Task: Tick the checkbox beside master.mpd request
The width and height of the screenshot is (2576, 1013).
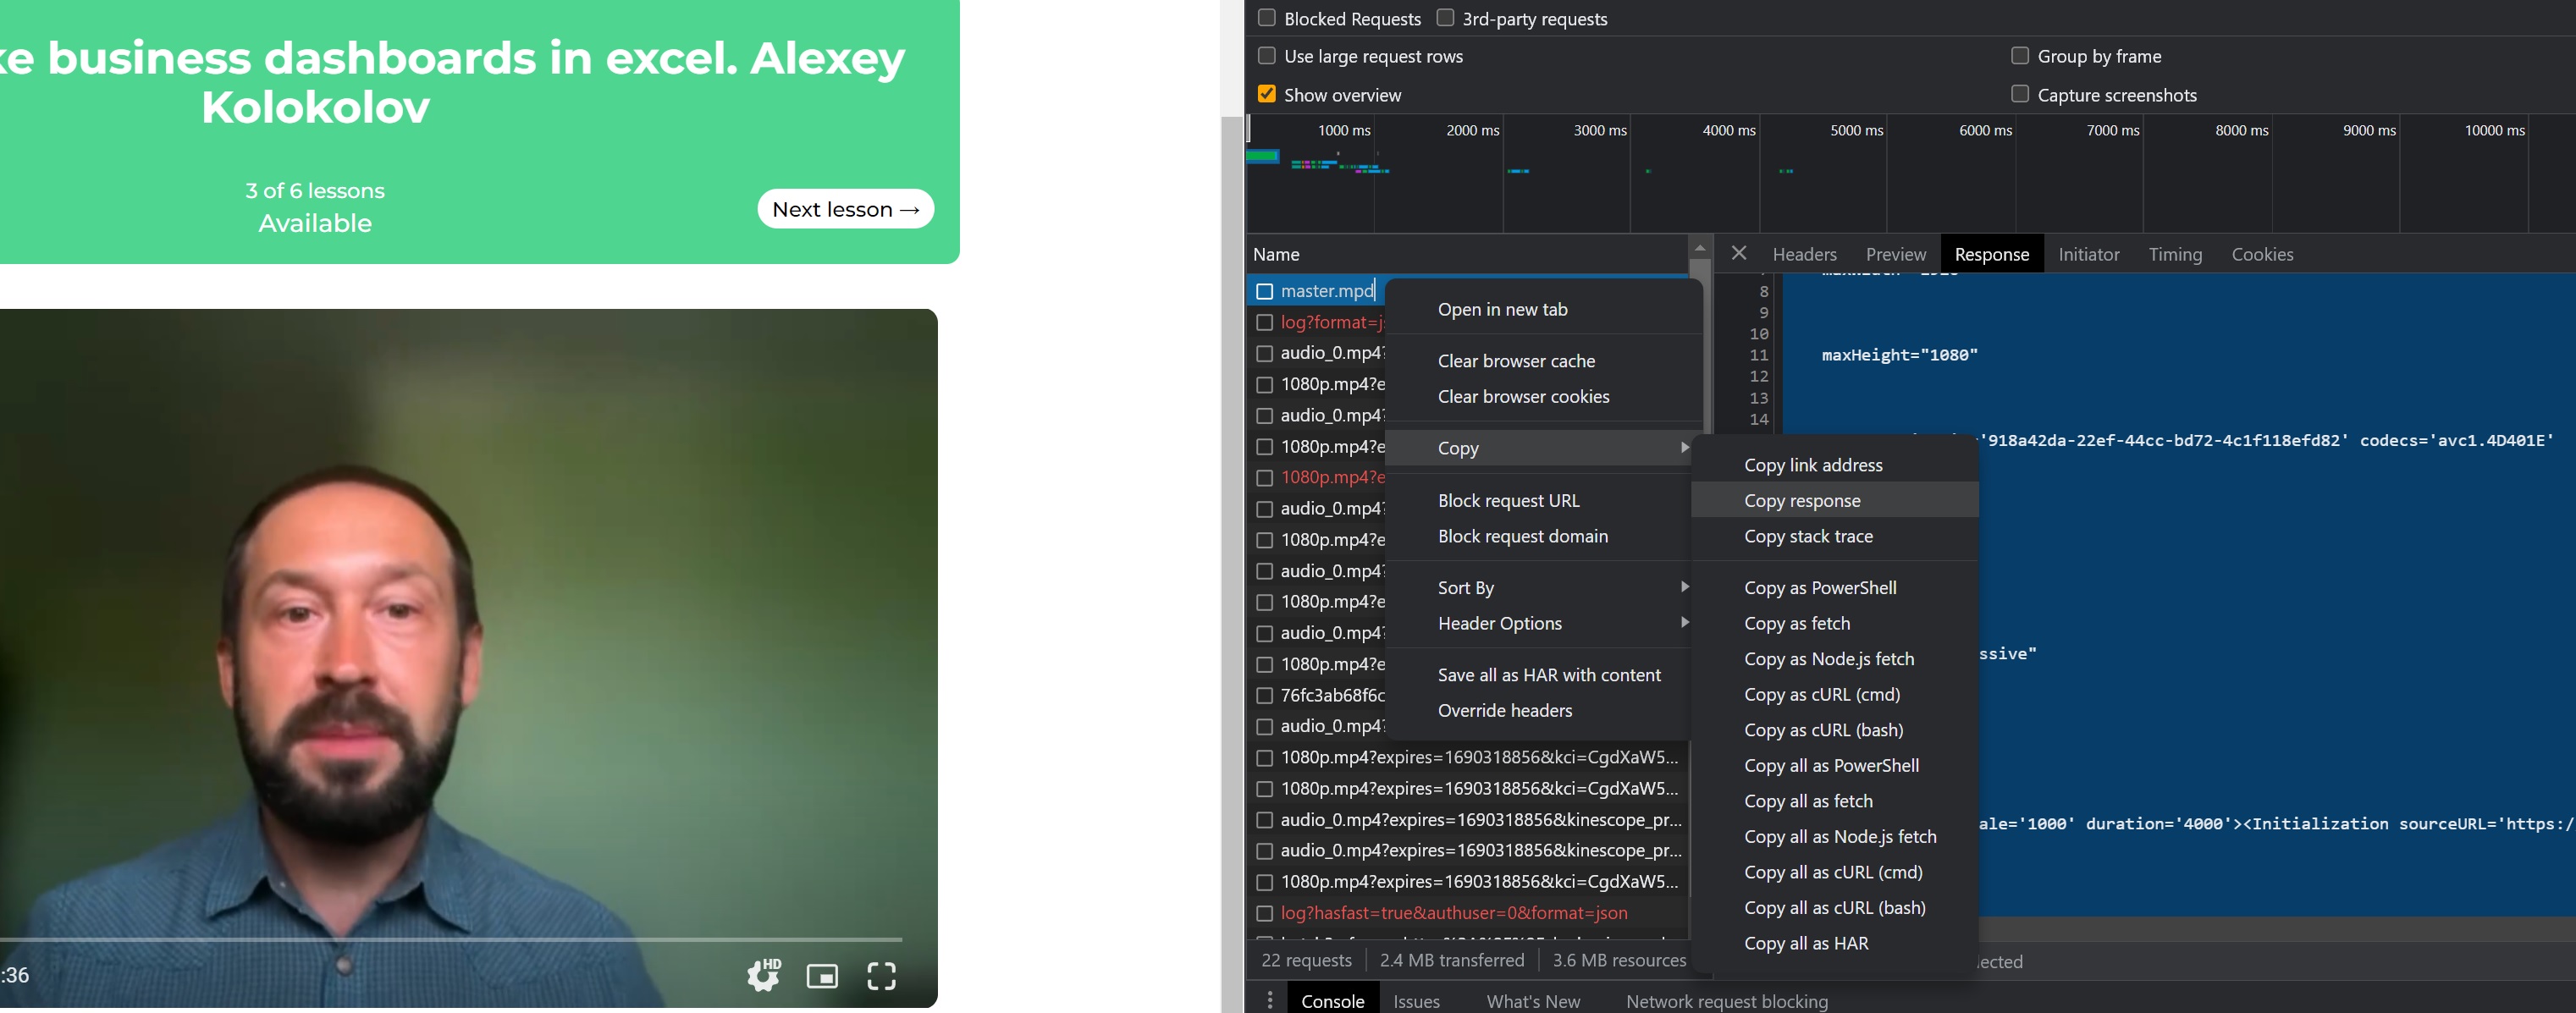Action: point(1264,291)
